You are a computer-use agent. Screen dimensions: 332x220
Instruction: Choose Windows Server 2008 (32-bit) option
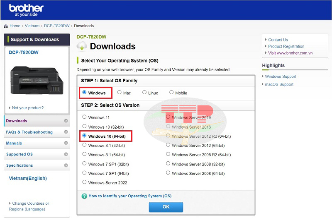coord(168,163)
